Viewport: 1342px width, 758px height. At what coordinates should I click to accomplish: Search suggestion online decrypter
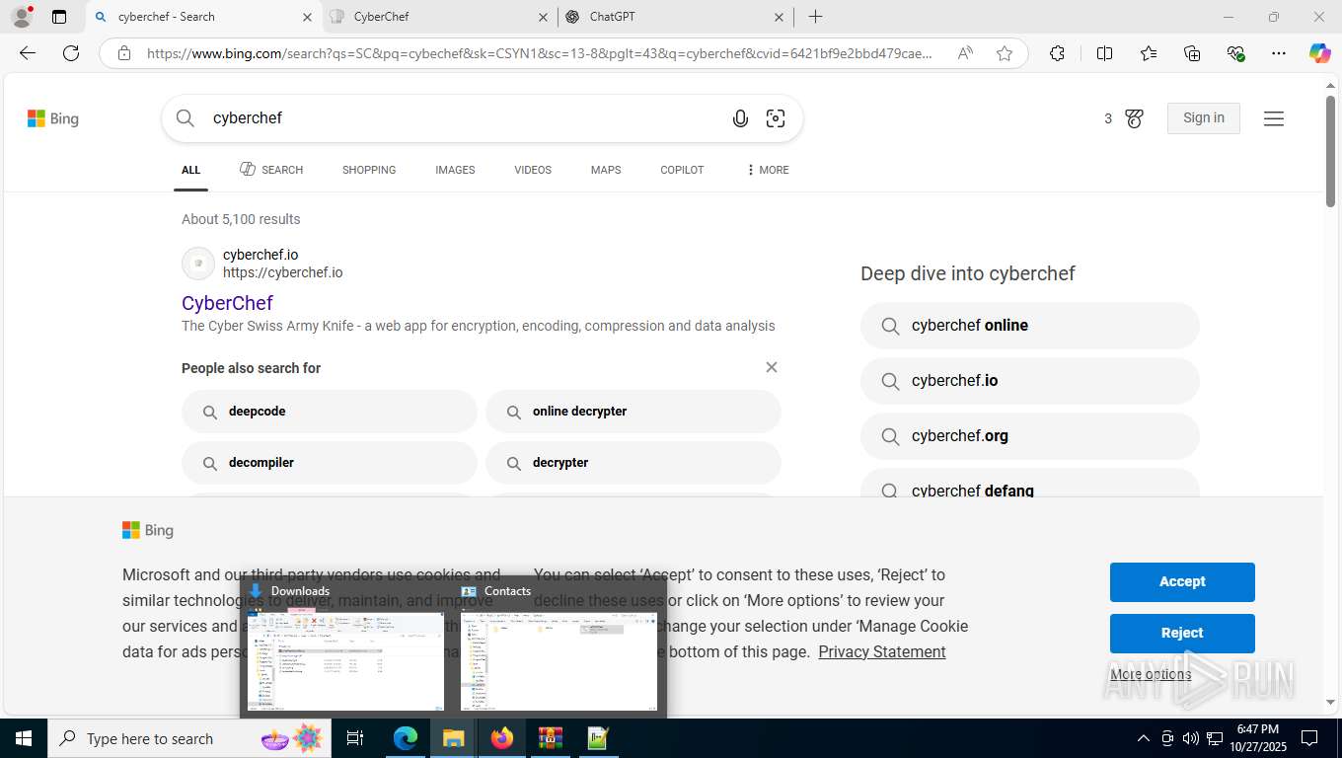[634, 412]
